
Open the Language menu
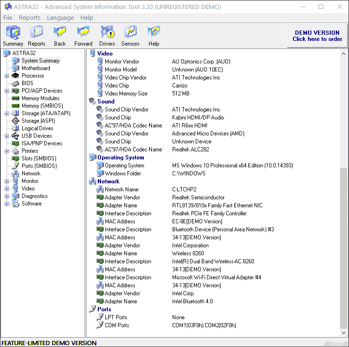[60, 17]
